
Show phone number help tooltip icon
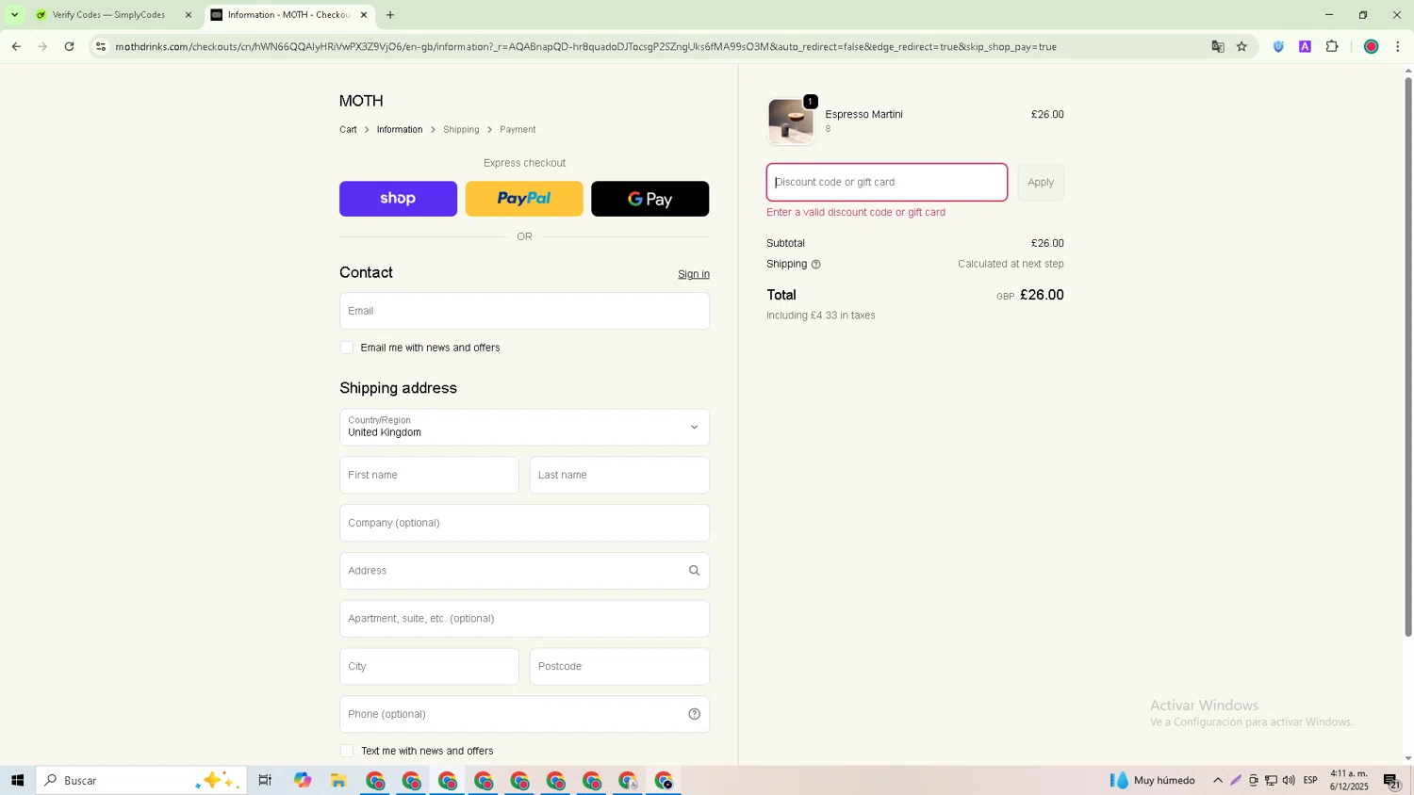pos(694,714)
